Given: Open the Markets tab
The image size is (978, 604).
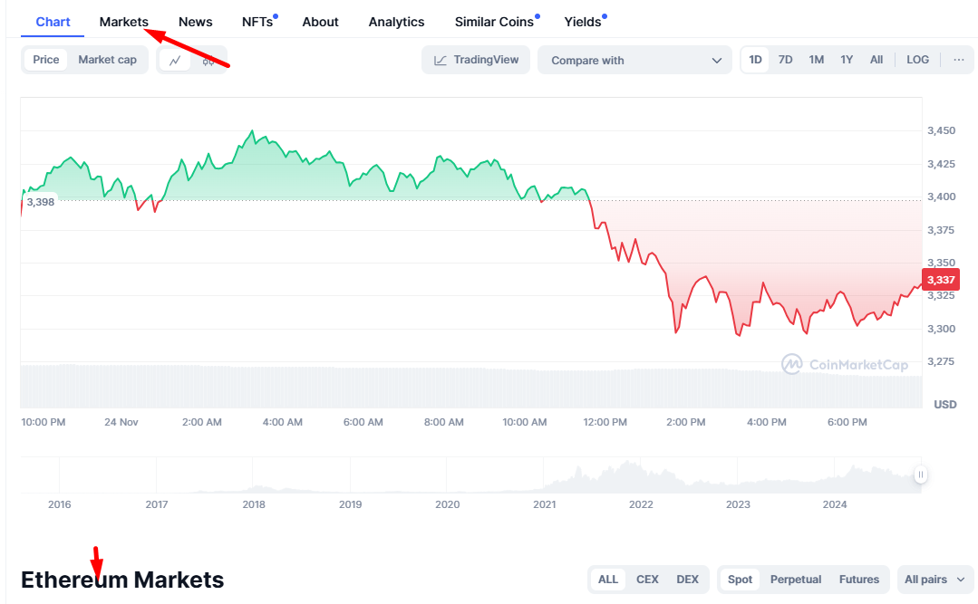Looking at the screenshot, I should point(123,22).
